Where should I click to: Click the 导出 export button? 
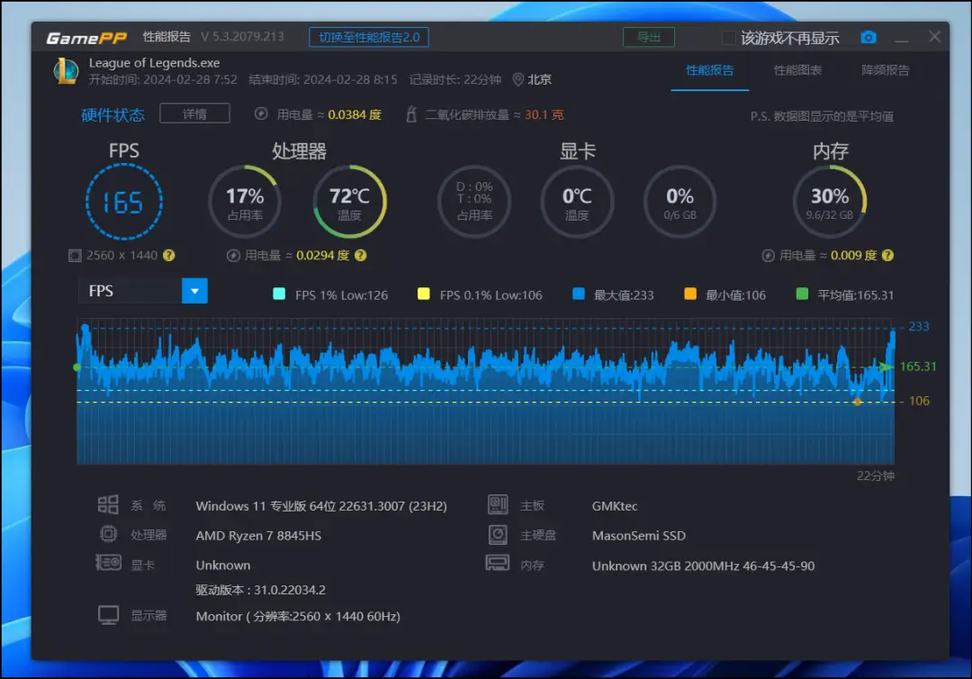649,37
